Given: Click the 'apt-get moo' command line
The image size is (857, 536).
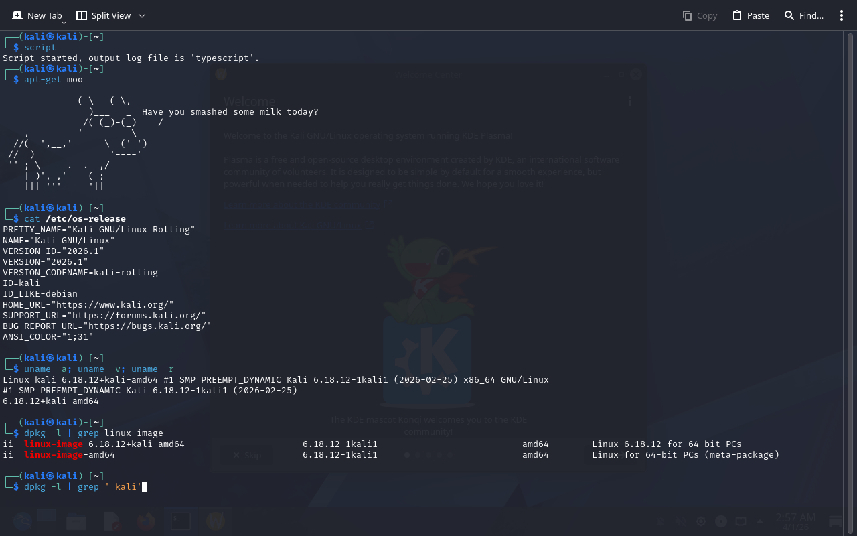Looking at the screenshot, I should pos(54,80).
